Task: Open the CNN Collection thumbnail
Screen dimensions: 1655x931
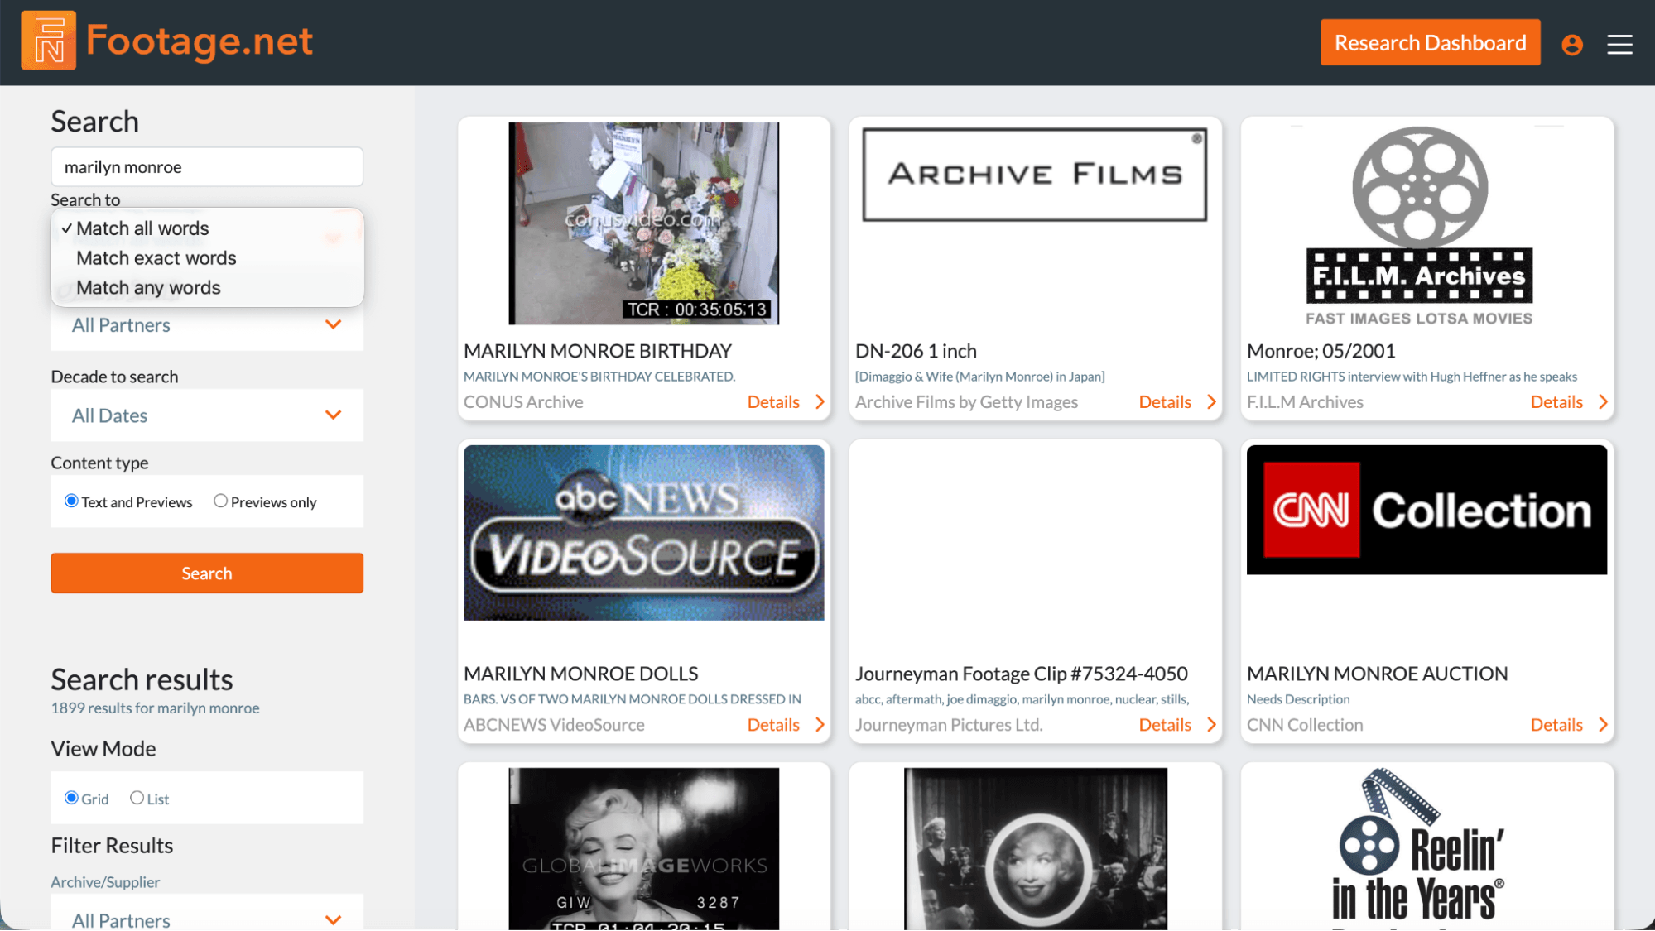Action: [x=1426, y=510]
